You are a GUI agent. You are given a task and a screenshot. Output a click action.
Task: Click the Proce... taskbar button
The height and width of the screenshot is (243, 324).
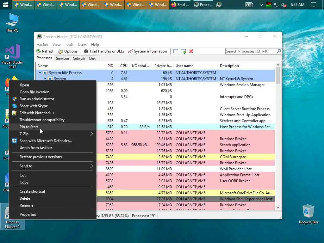(203, 4)
